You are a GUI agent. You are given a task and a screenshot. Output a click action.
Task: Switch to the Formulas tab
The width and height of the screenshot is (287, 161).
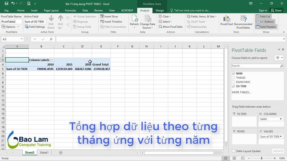pyautogui.click(x=70, y=10)
